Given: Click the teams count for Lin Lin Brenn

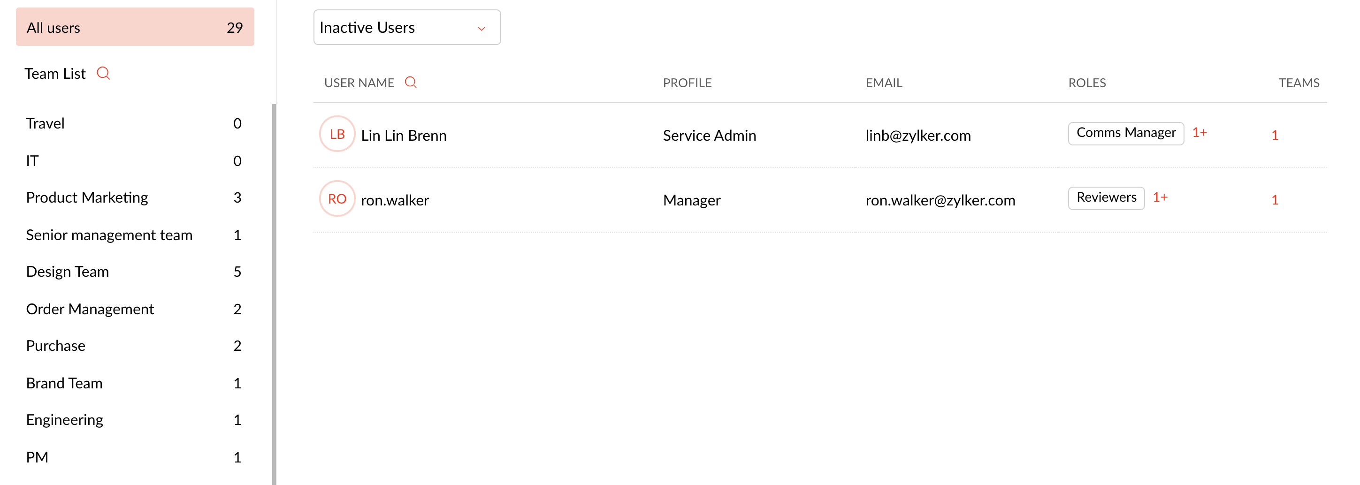Looking at the screenshot, I should tap(1275, 136).
